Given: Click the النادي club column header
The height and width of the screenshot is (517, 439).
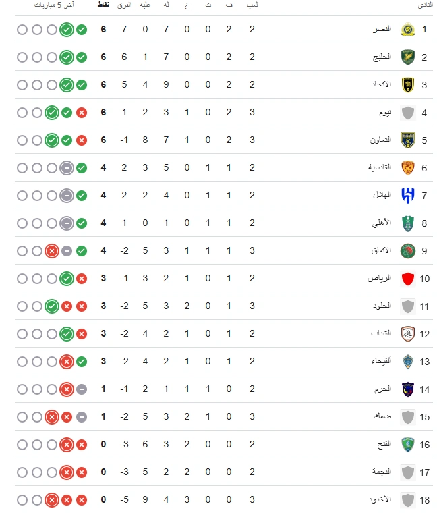Looking at the screenshot, I should tap(425, 5).
